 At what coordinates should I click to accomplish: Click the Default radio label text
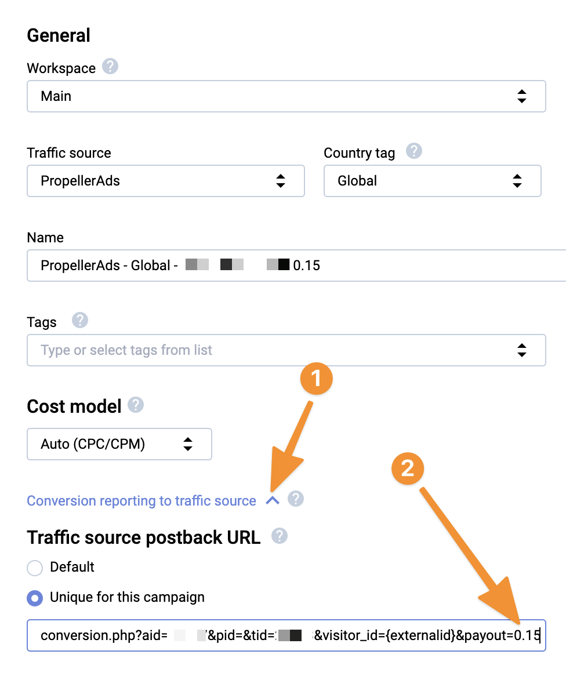[72, 567]
